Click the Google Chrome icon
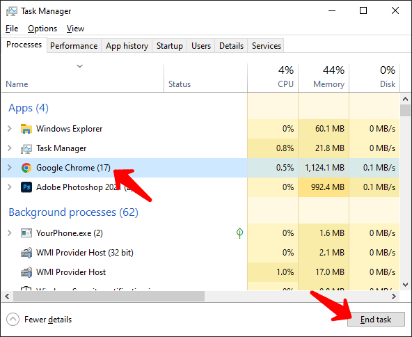This screenshot has width=412, height=337. coord(26,168)
